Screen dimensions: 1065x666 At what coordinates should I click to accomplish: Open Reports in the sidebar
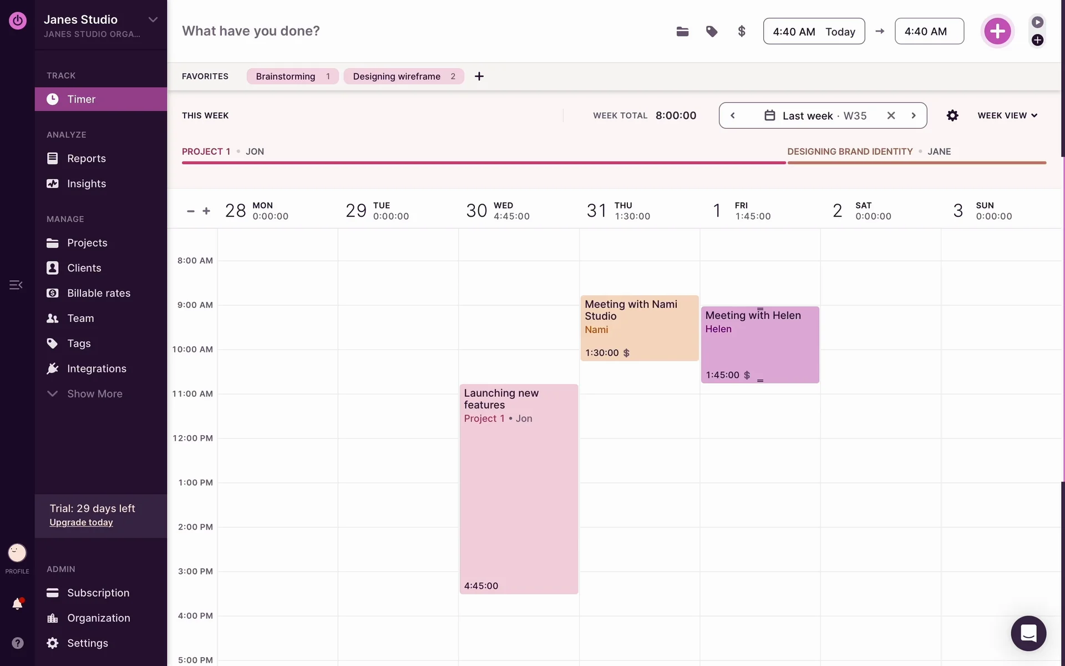coord(86,158)
